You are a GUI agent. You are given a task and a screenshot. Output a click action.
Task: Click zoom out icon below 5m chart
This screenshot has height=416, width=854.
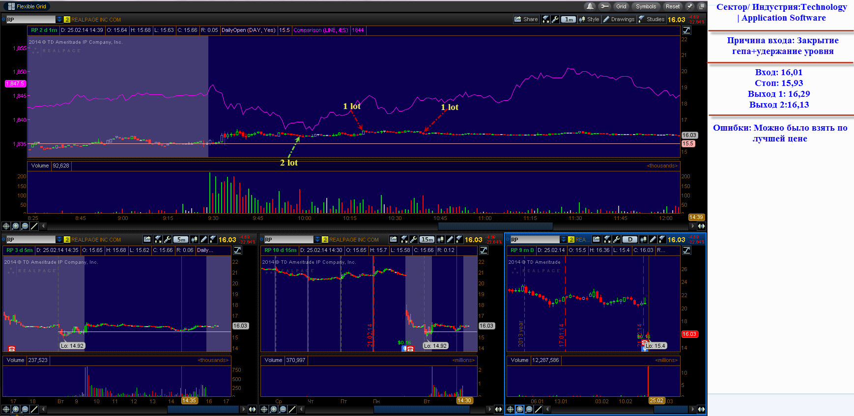click(25, 409)
